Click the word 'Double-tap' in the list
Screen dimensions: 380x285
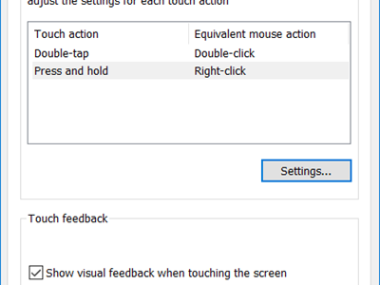coord(61,53)
